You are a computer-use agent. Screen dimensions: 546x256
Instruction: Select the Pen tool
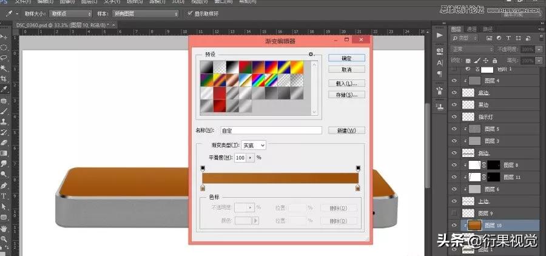[x=4, y=185]
